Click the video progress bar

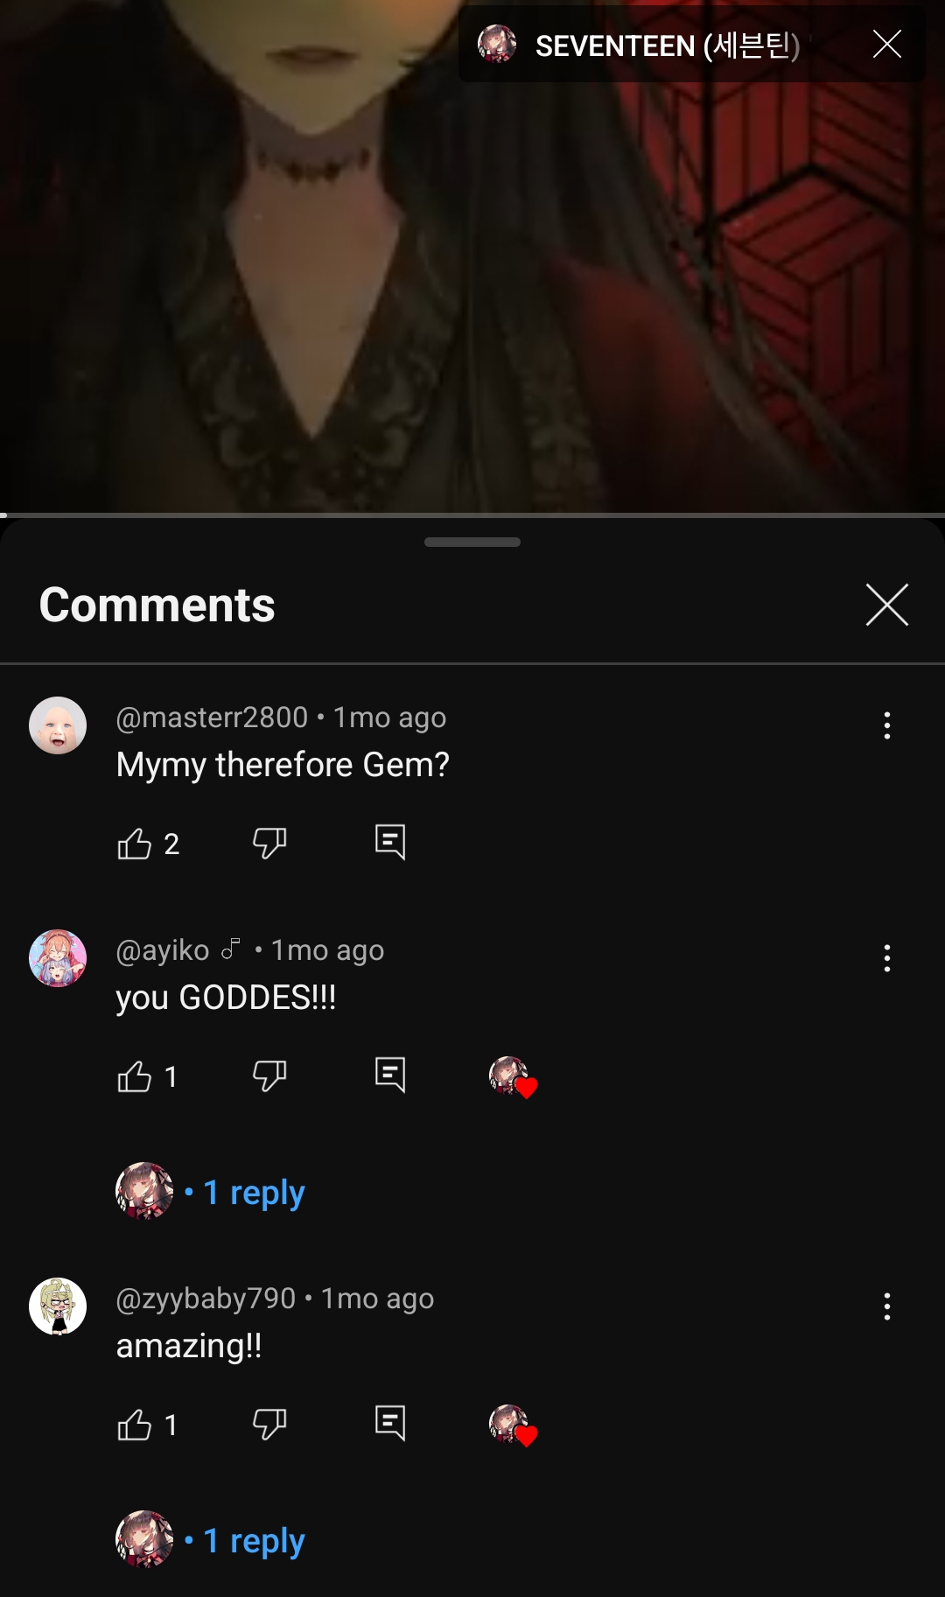coord(472,515)
